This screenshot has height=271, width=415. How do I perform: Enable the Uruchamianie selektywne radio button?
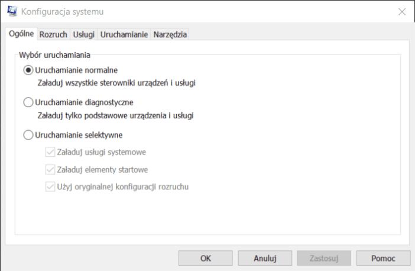(x=28, y=135)
